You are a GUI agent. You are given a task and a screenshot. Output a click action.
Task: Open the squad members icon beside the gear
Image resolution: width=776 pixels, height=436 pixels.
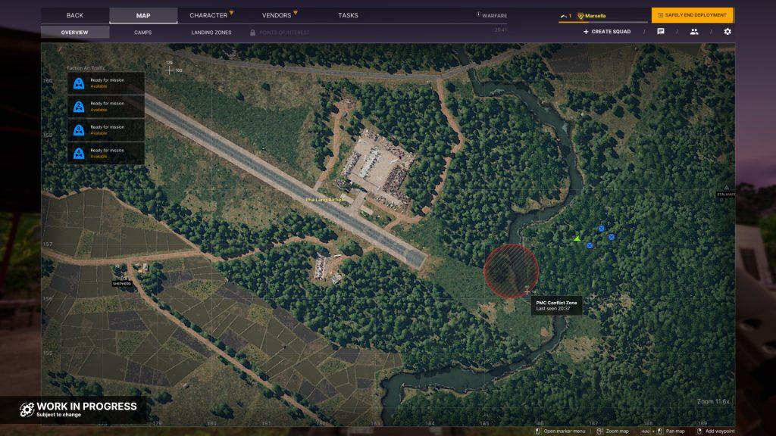[x=694, y=31]
